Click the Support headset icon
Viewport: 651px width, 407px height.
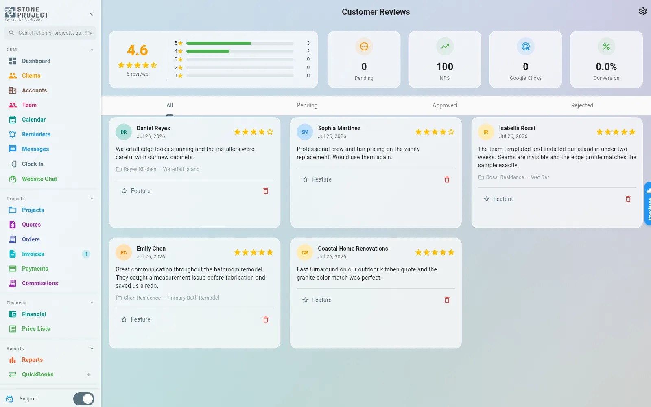click(10, 399)
